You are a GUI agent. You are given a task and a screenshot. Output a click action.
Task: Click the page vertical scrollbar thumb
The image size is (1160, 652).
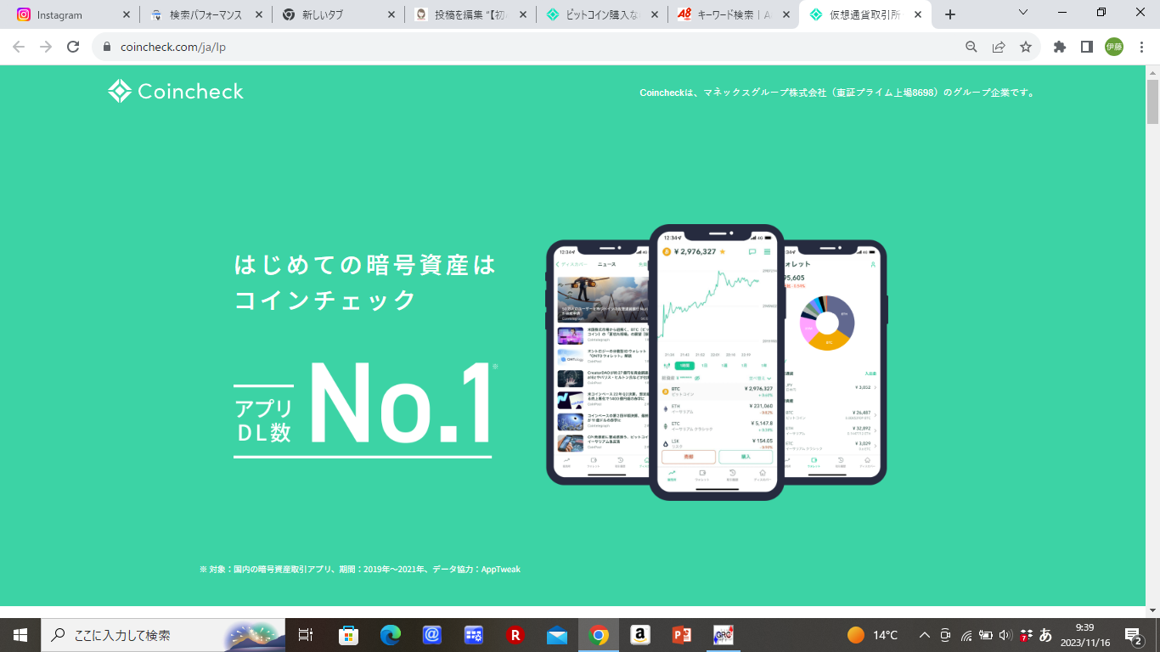pos(1152,104)
